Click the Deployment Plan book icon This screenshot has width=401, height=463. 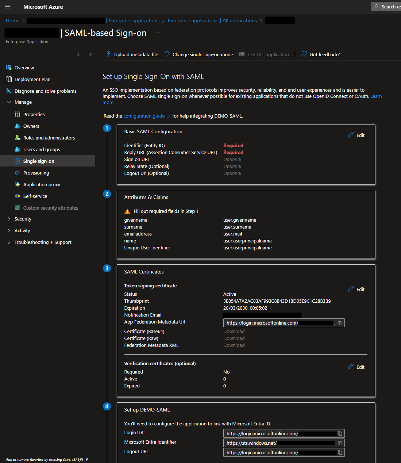click(9, 79)
